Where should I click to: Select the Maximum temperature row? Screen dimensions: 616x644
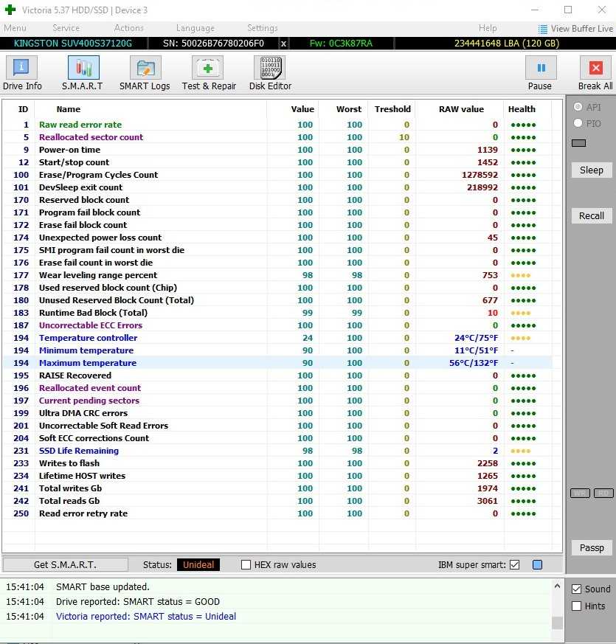point(87,363)
